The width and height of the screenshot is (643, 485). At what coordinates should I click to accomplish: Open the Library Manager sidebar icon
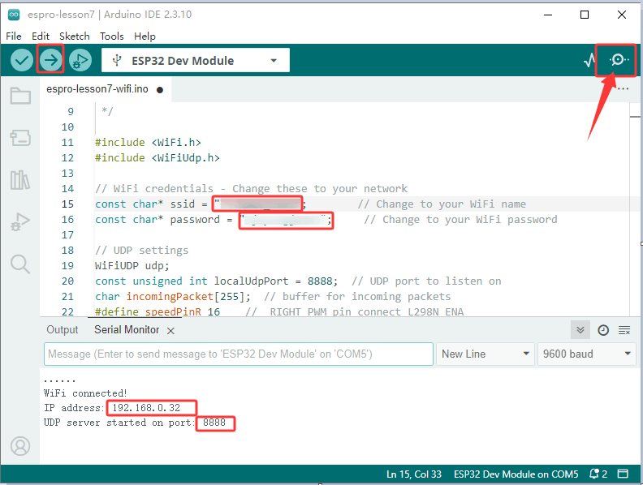pos(20,180)
